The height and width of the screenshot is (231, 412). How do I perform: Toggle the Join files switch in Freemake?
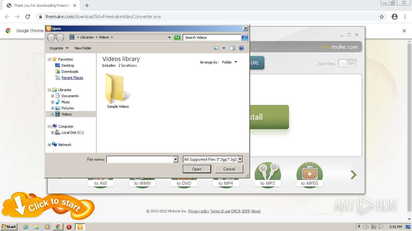[x=347, y=64]
